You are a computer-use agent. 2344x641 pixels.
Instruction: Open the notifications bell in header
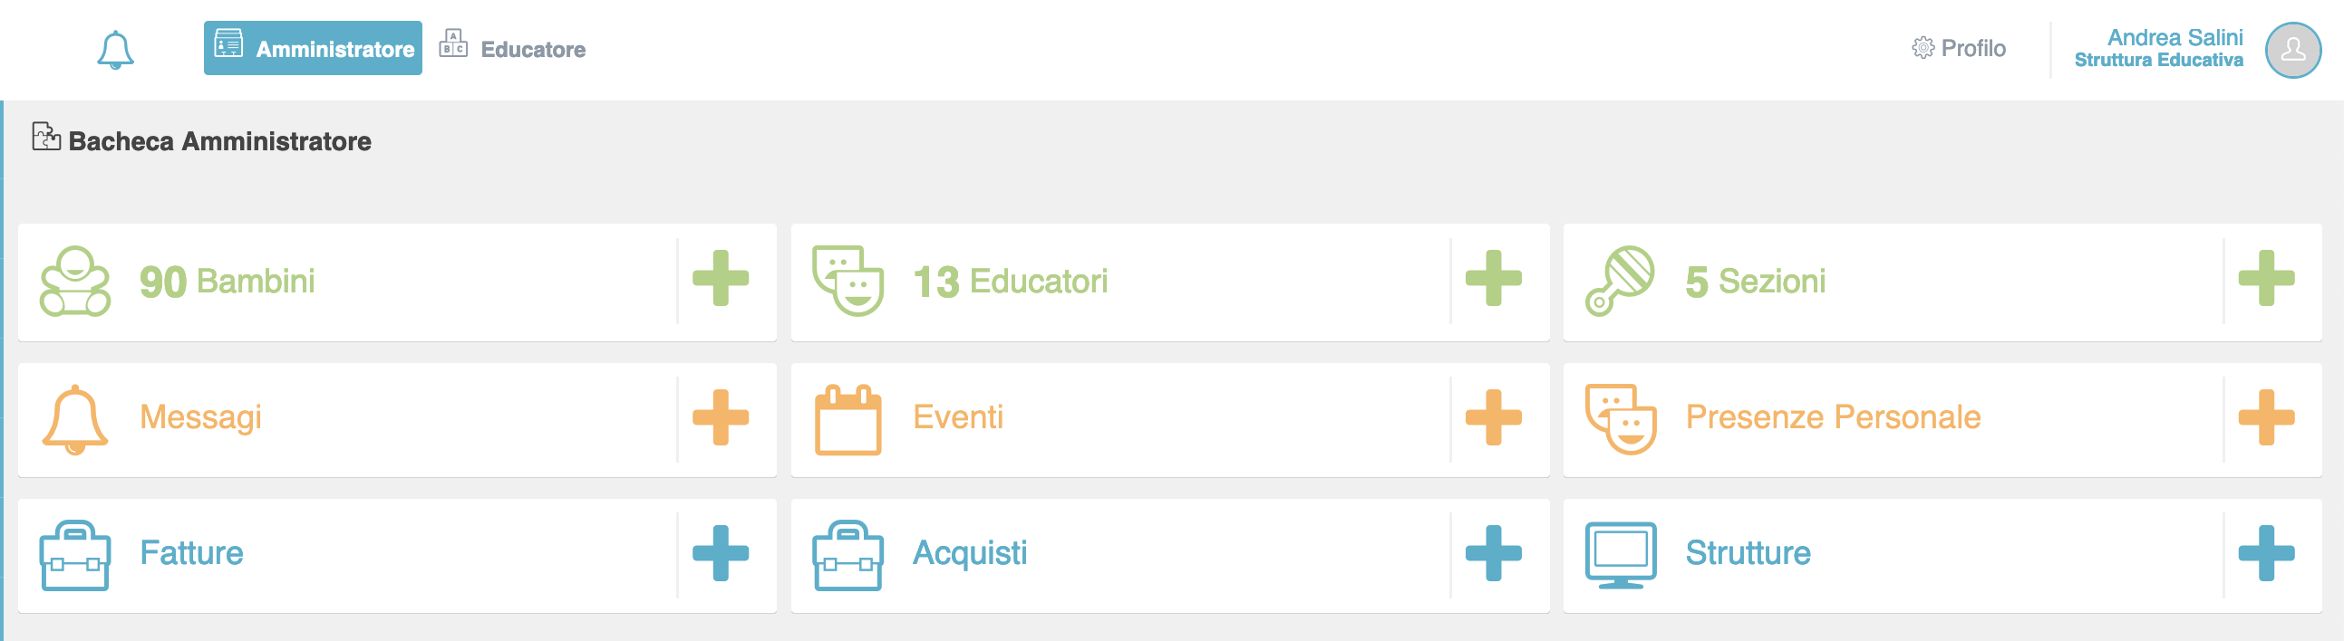115,49
